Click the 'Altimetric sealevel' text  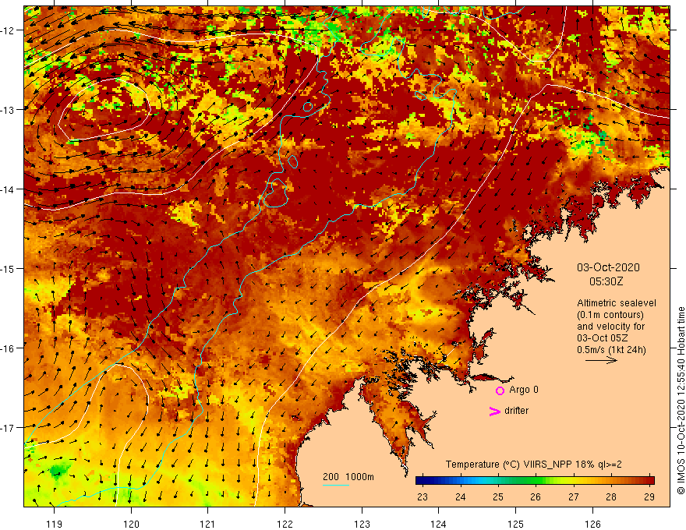tap(617, 302)
